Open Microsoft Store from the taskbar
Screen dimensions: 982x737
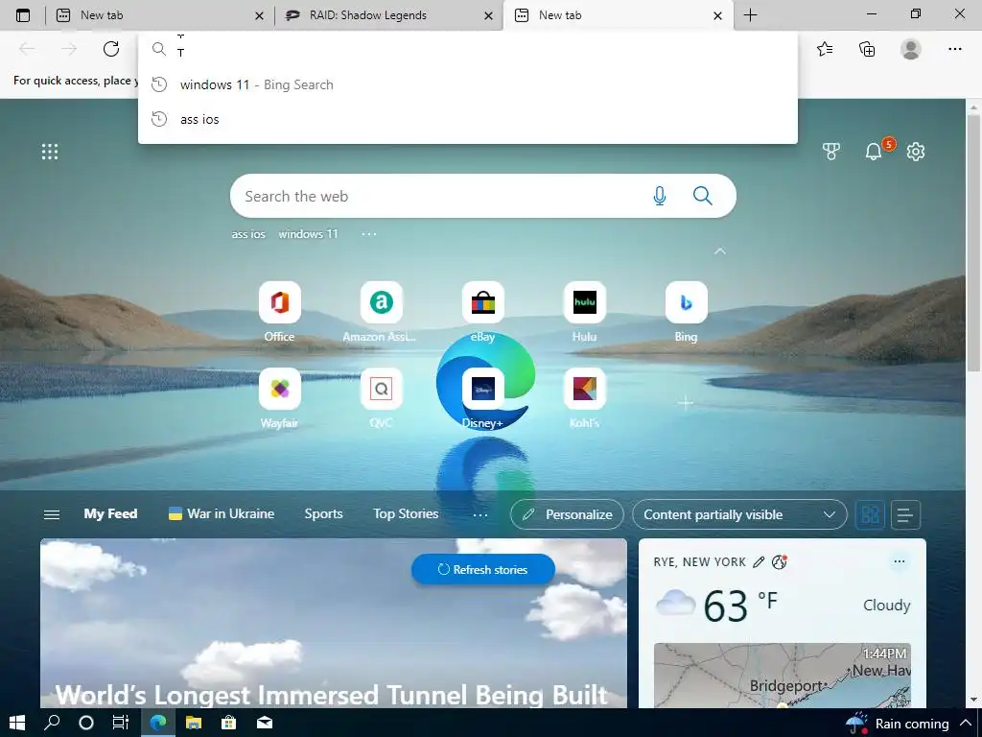click(x=228, y=723)
